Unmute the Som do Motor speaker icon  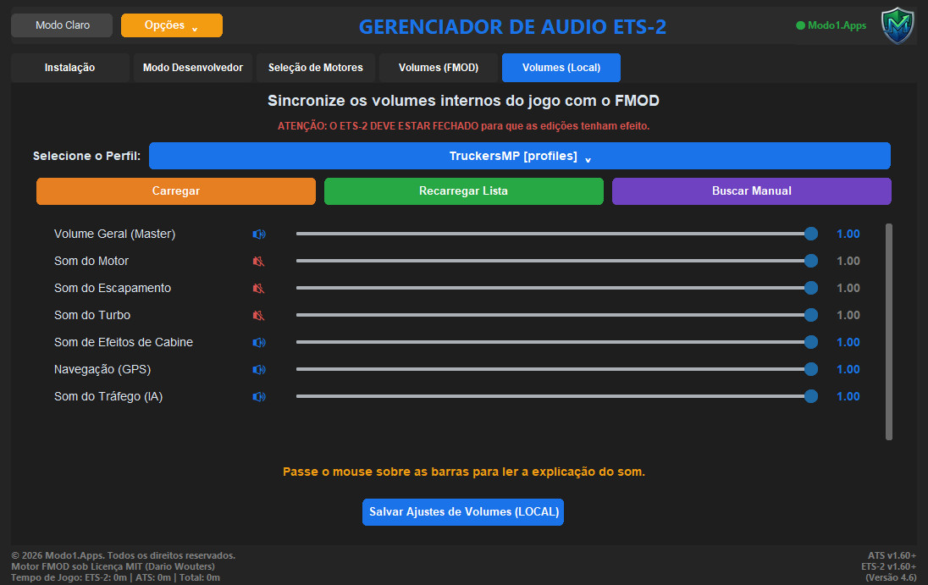point(258,262)
